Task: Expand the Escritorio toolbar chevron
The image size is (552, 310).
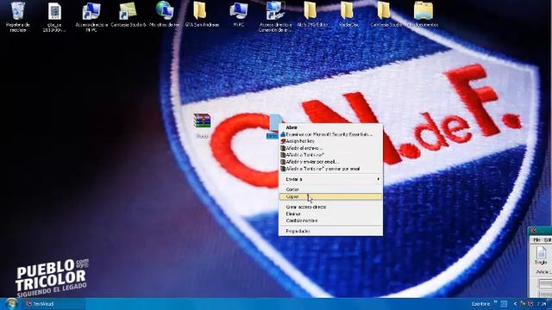Action: (x=495, y=302)
